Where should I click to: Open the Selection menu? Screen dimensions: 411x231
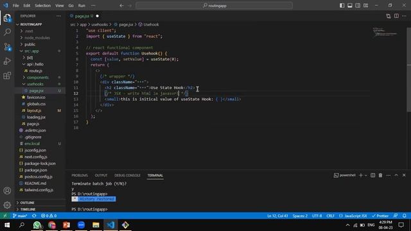(x=43, y=6)
